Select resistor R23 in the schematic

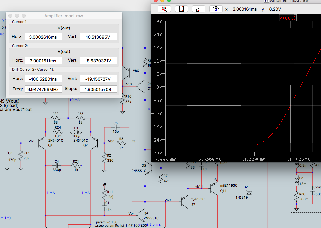(x=80, y=118)
